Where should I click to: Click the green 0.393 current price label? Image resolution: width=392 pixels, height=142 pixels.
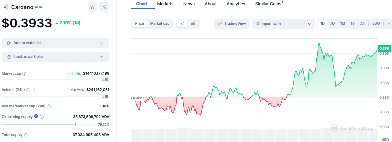click(384, 48)
